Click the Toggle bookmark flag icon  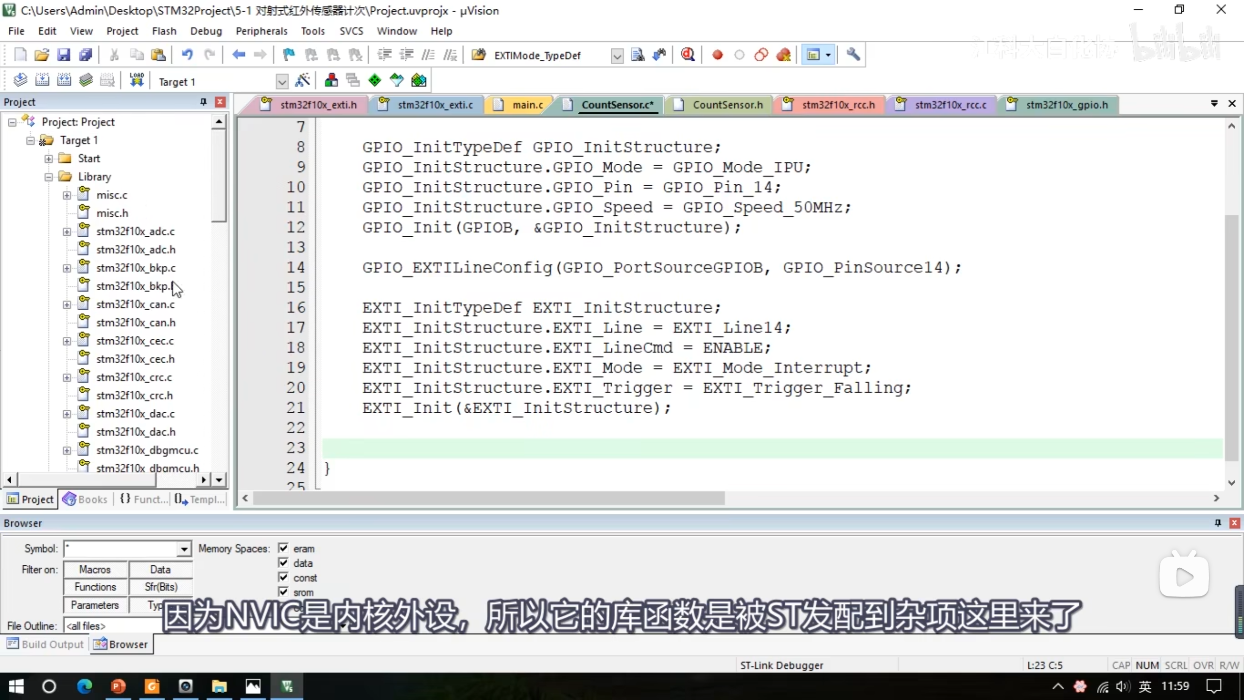289,55
